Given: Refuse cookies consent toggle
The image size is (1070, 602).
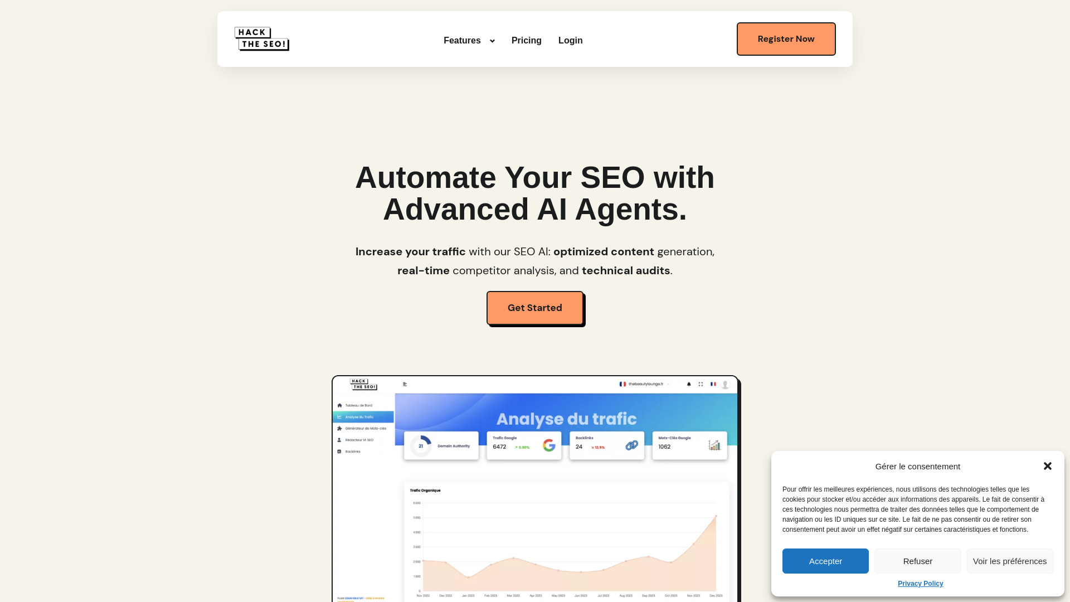Looking at the screenshot, I should pos(918,561).
